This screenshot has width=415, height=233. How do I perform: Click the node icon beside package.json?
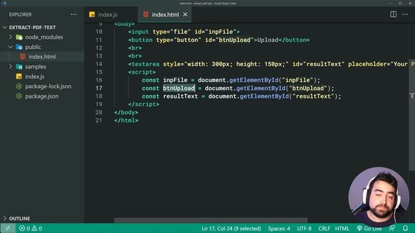pyautogui.click(x=19, y=96)
